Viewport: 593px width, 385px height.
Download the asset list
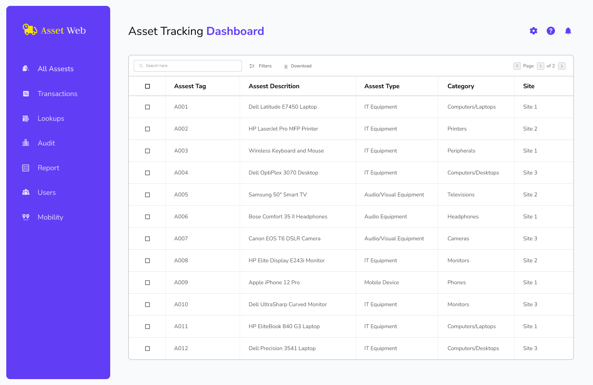[x=297, y=66]
